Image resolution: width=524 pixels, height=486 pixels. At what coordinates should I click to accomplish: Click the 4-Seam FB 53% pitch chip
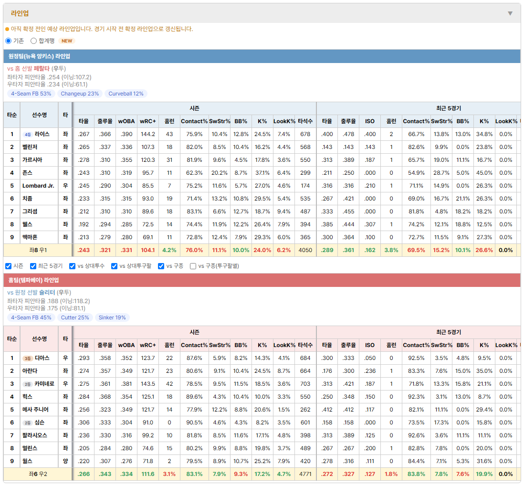click(x=31, y=94)
